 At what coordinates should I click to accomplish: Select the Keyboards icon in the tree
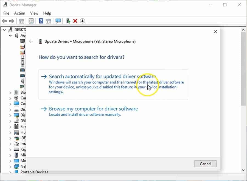coord(16,149)
